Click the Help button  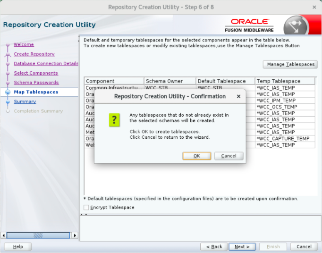[x=18, y=247]
